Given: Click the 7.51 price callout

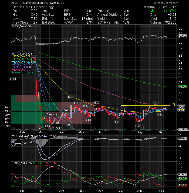Looking at the screenshot, I should point(160,115).
